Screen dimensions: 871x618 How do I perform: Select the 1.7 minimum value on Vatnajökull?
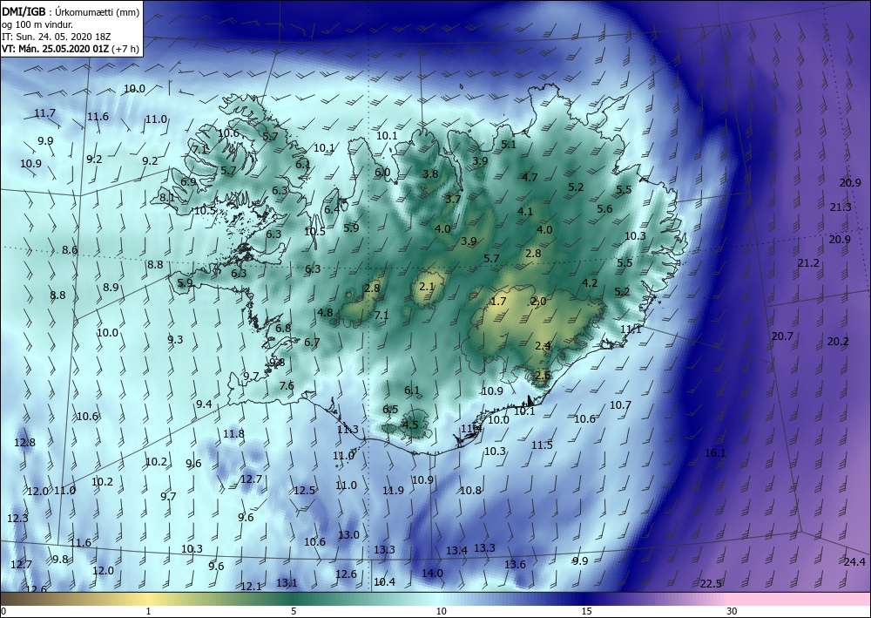point(499,302)
